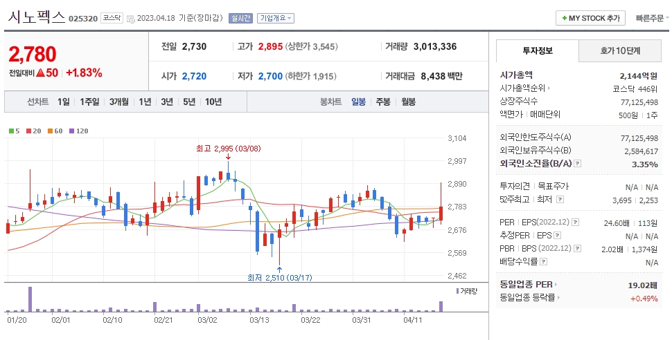Click the 최고 2,995 (03/08) chart marker
The width and height of the screenshot is (672, 340).
228,149
